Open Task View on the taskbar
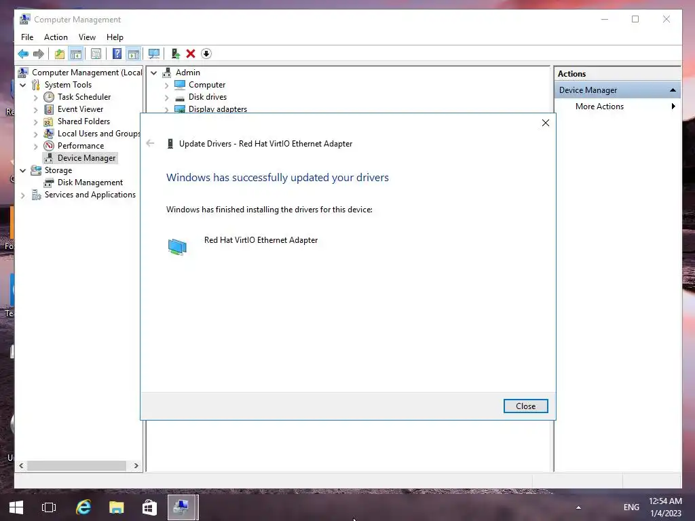 click(x=49, y=507)
